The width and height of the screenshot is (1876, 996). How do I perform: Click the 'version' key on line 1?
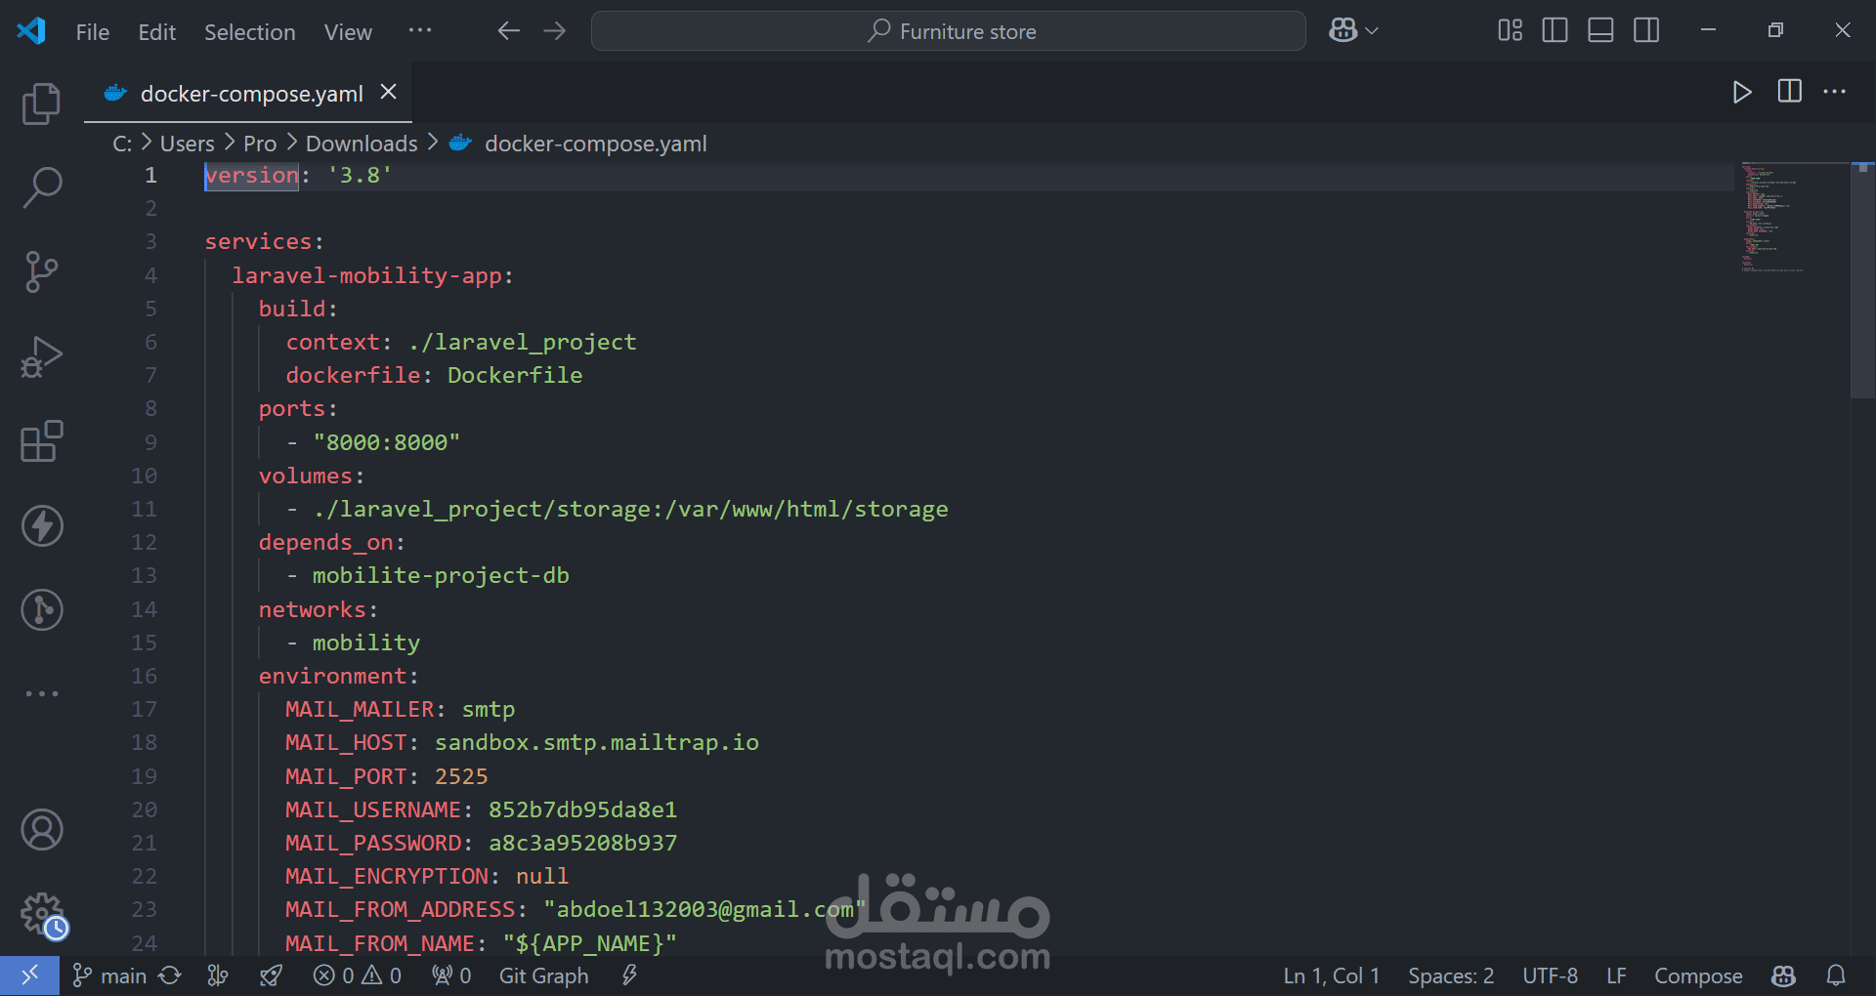pyautogui.click(x=251, y=175)
